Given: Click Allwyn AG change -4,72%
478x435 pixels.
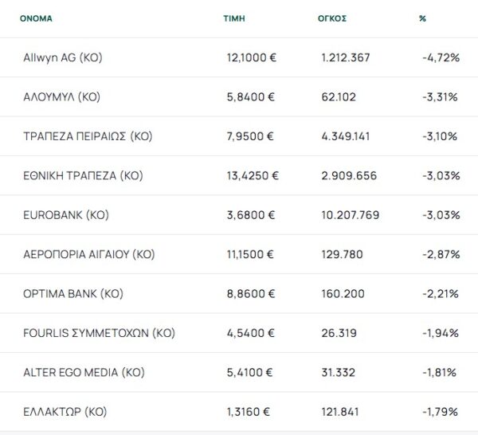Looking at the screenshot, I should pyautogui.click(x=438, y=58).
